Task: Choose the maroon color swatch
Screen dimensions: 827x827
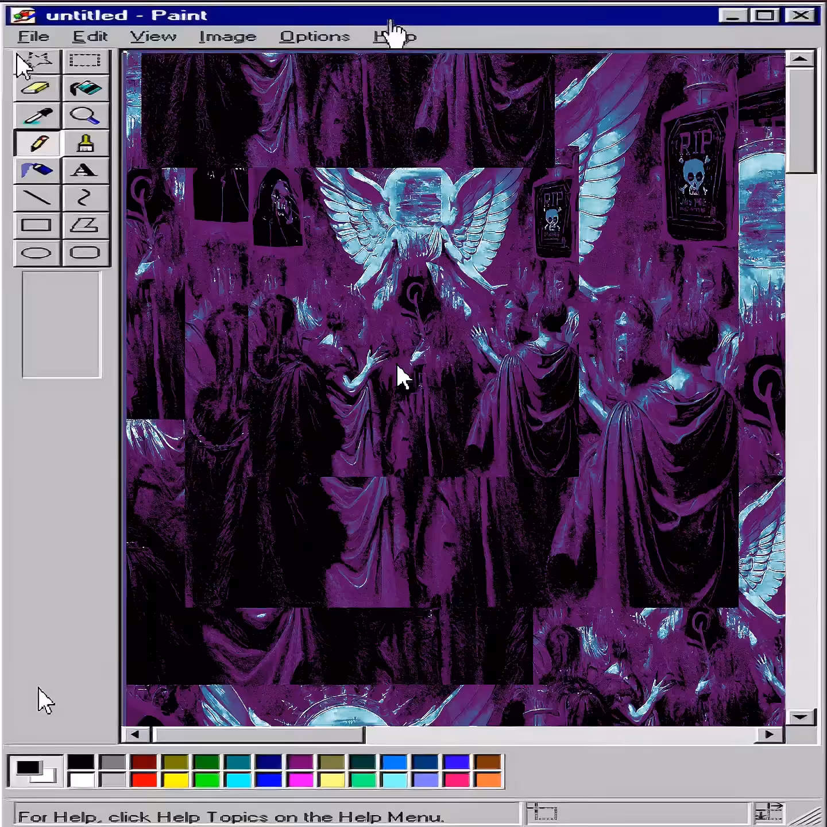Action: tap(144, 763)
